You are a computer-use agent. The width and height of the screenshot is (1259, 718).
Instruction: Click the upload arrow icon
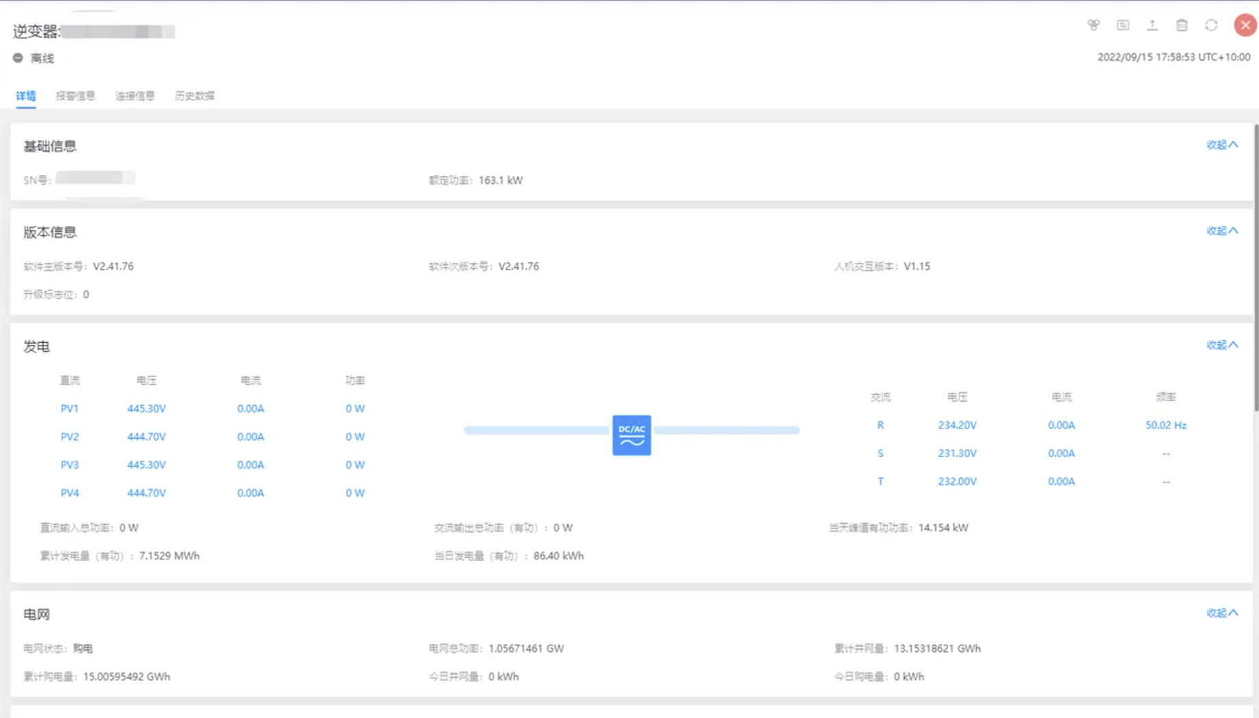tap(1152, 25)
